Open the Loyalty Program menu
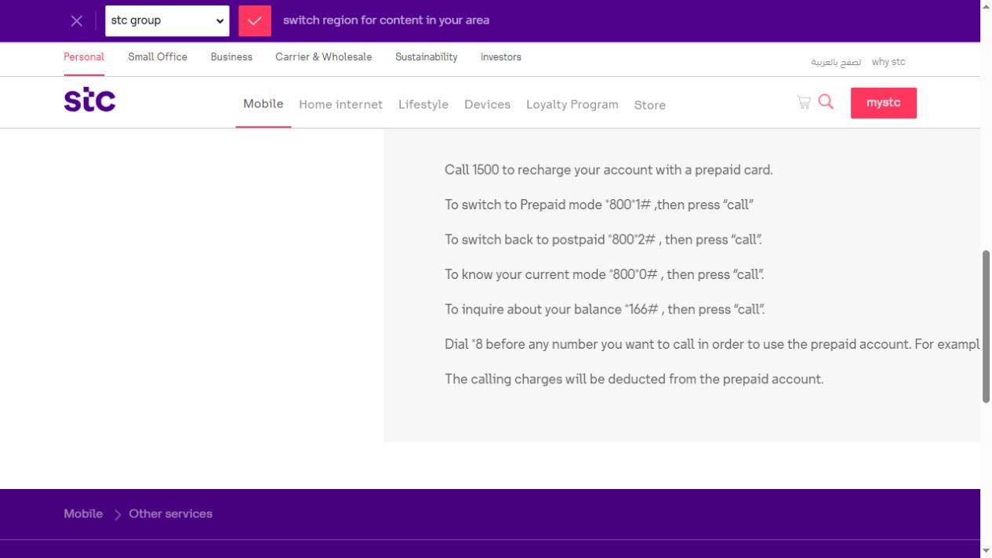This screenshot has height=558, width=992. (572, 104)
